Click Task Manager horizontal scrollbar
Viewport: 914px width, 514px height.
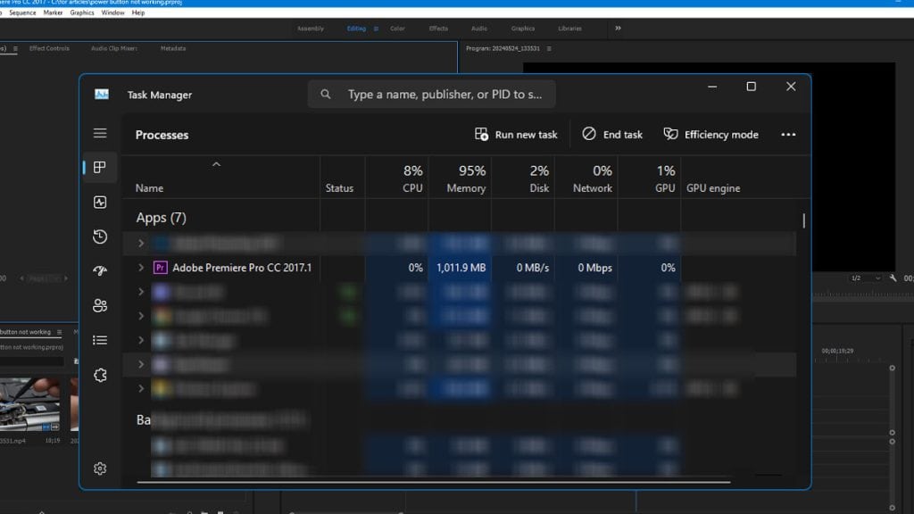pos(433,482)
